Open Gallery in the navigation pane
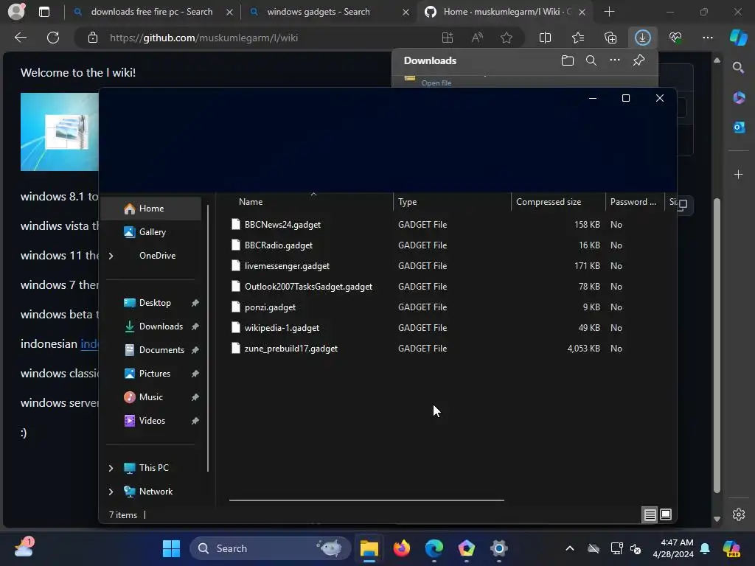The height and width of the screenshot is (566, 755). pos(152,232)
